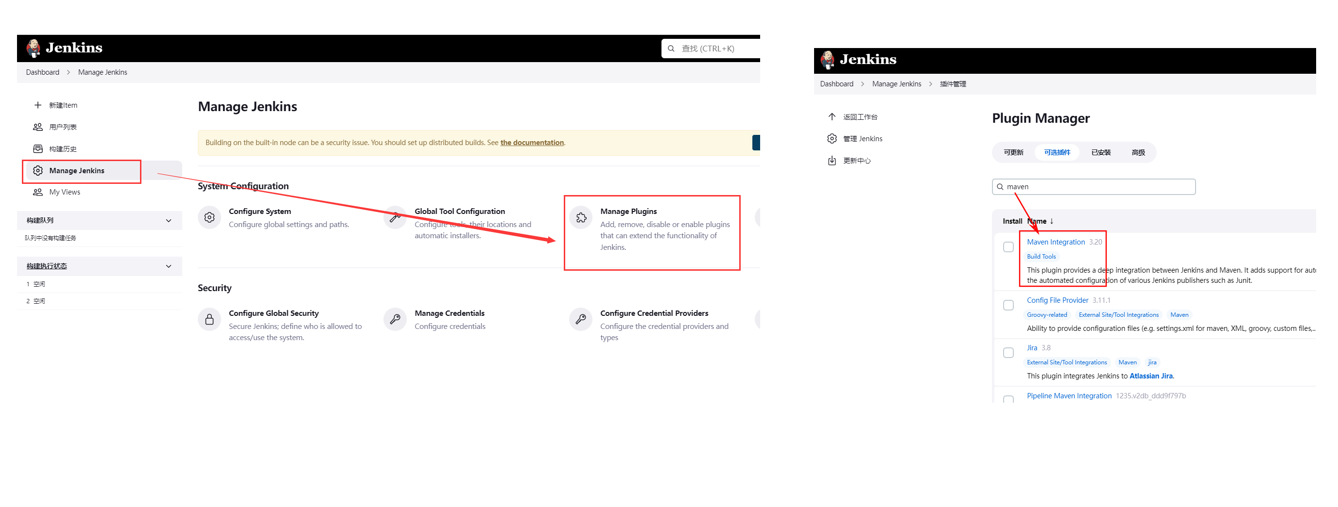Viewport: 1338px width, 507px height.
Task: Click the plus icon beside 新建Item
Action: click(38, 105)
